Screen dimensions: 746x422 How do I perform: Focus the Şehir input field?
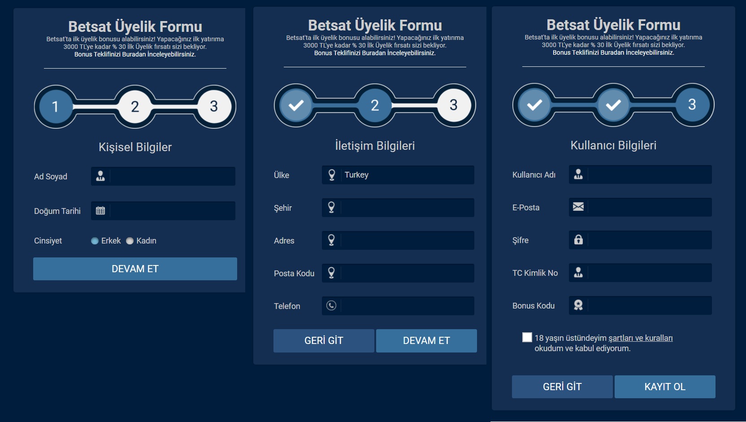pyautogui.click(x=398, y=208)
